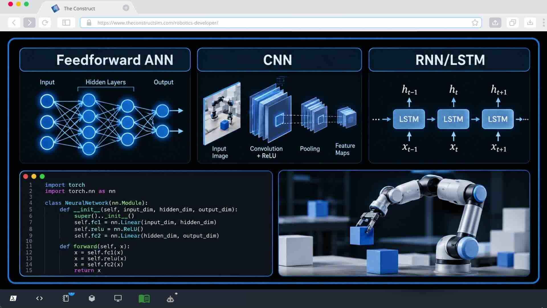Click 'class NeuralNetwork(nn.Module):' code line
This screenshot has width=547, height=308.
coord(96,203)
